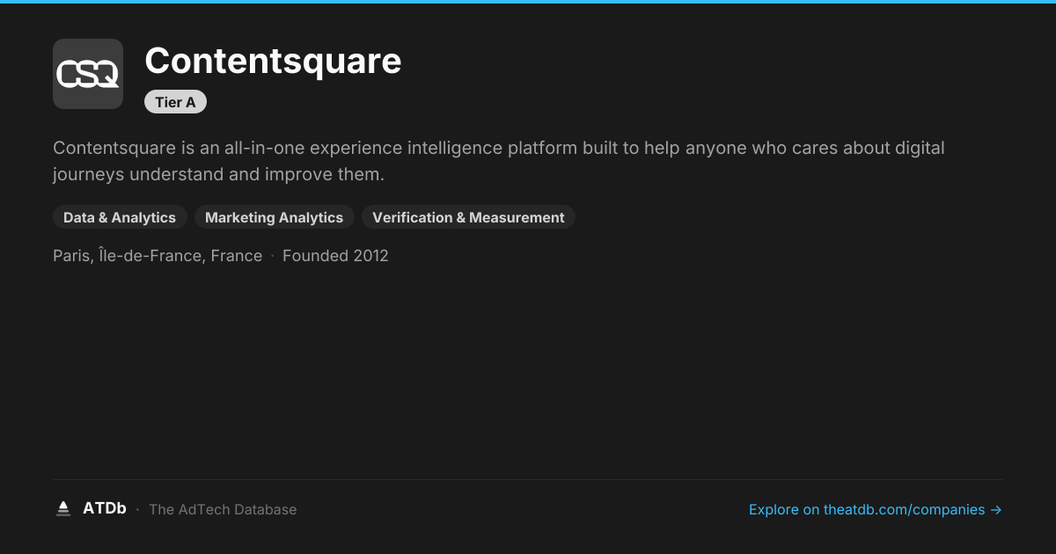
Task: Click the ATDb brand name
Action: tap(105, 508)
